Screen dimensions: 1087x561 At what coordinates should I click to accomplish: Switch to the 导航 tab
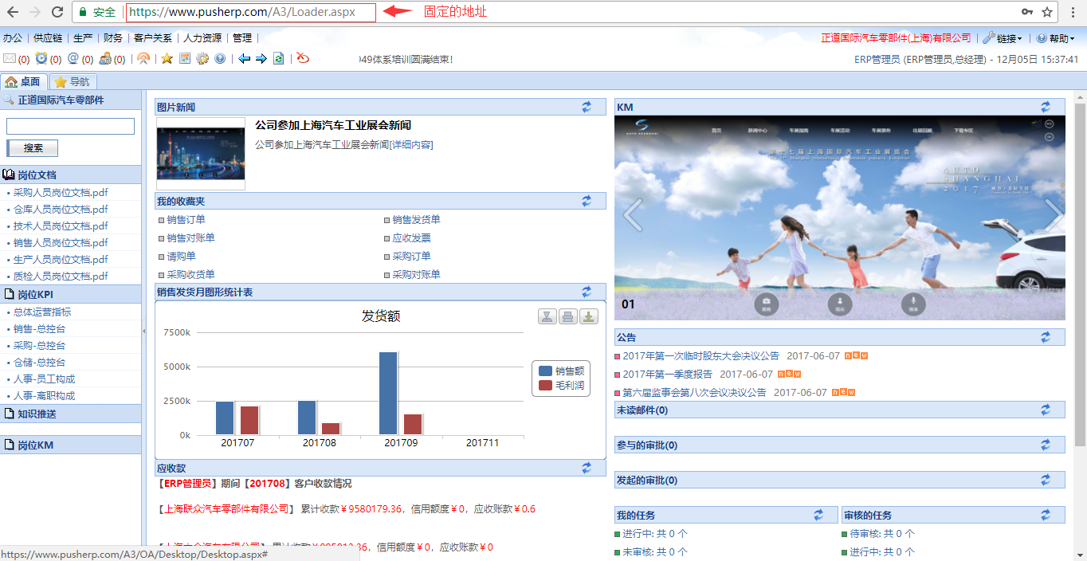click(74, 80)
